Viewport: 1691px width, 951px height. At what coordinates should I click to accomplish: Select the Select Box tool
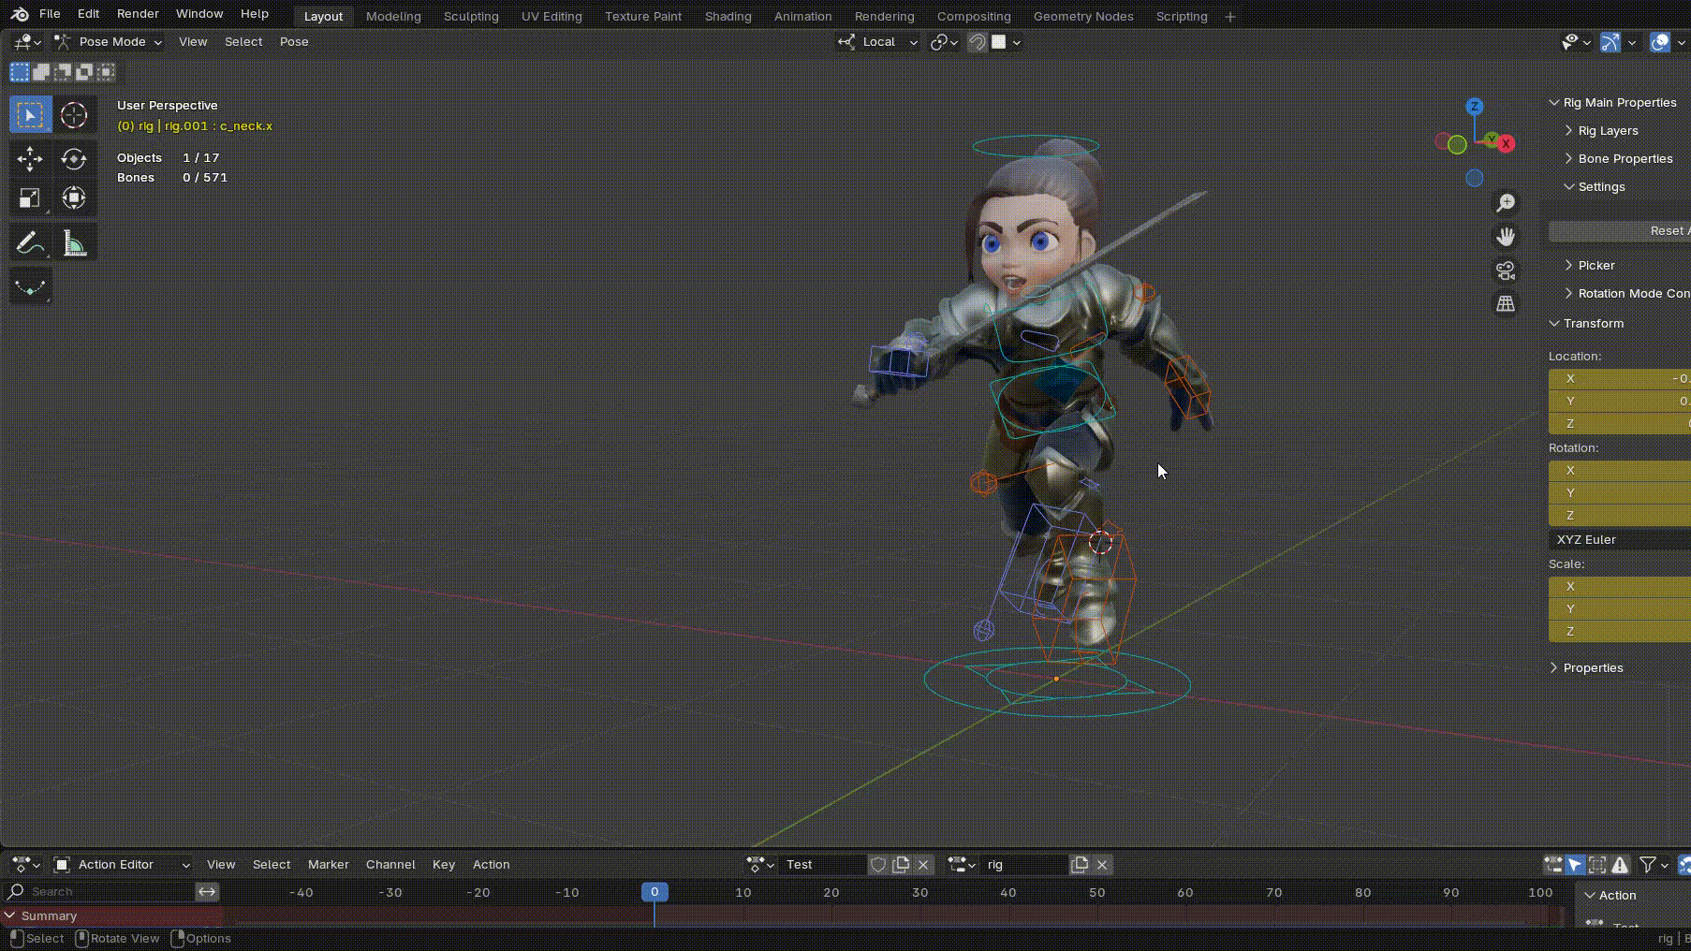click(x=30, y=115)
